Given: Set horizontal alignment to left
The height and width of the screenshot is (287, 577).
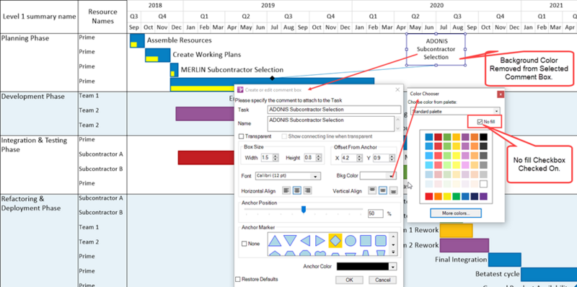Looking at the screenshot, I should [286, 190].
